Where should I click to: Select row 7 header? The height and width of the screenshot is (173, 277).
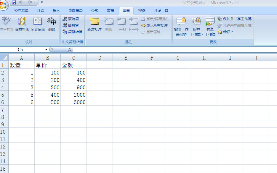coord(4,109)
